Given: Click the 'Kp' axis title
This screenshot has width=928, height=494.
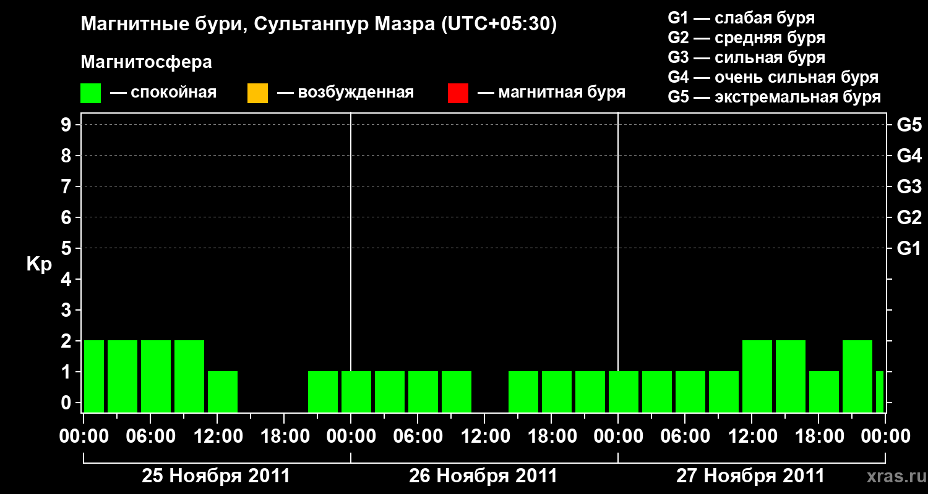Looking at the screenshot, I should (x=38, y=264).
